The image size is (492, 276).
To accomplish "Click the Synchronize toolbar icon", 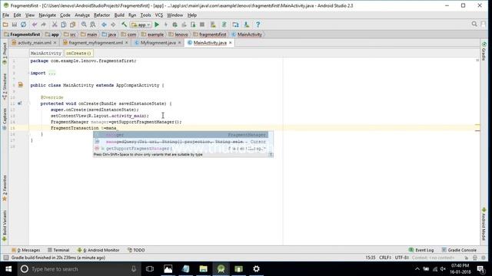I will point(23,25).
